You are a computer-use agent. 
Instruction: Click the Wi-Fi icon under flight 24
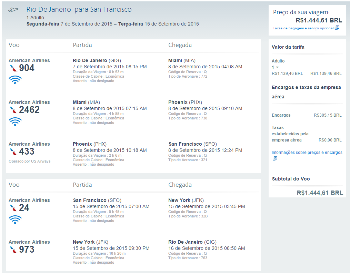[15, 220]
